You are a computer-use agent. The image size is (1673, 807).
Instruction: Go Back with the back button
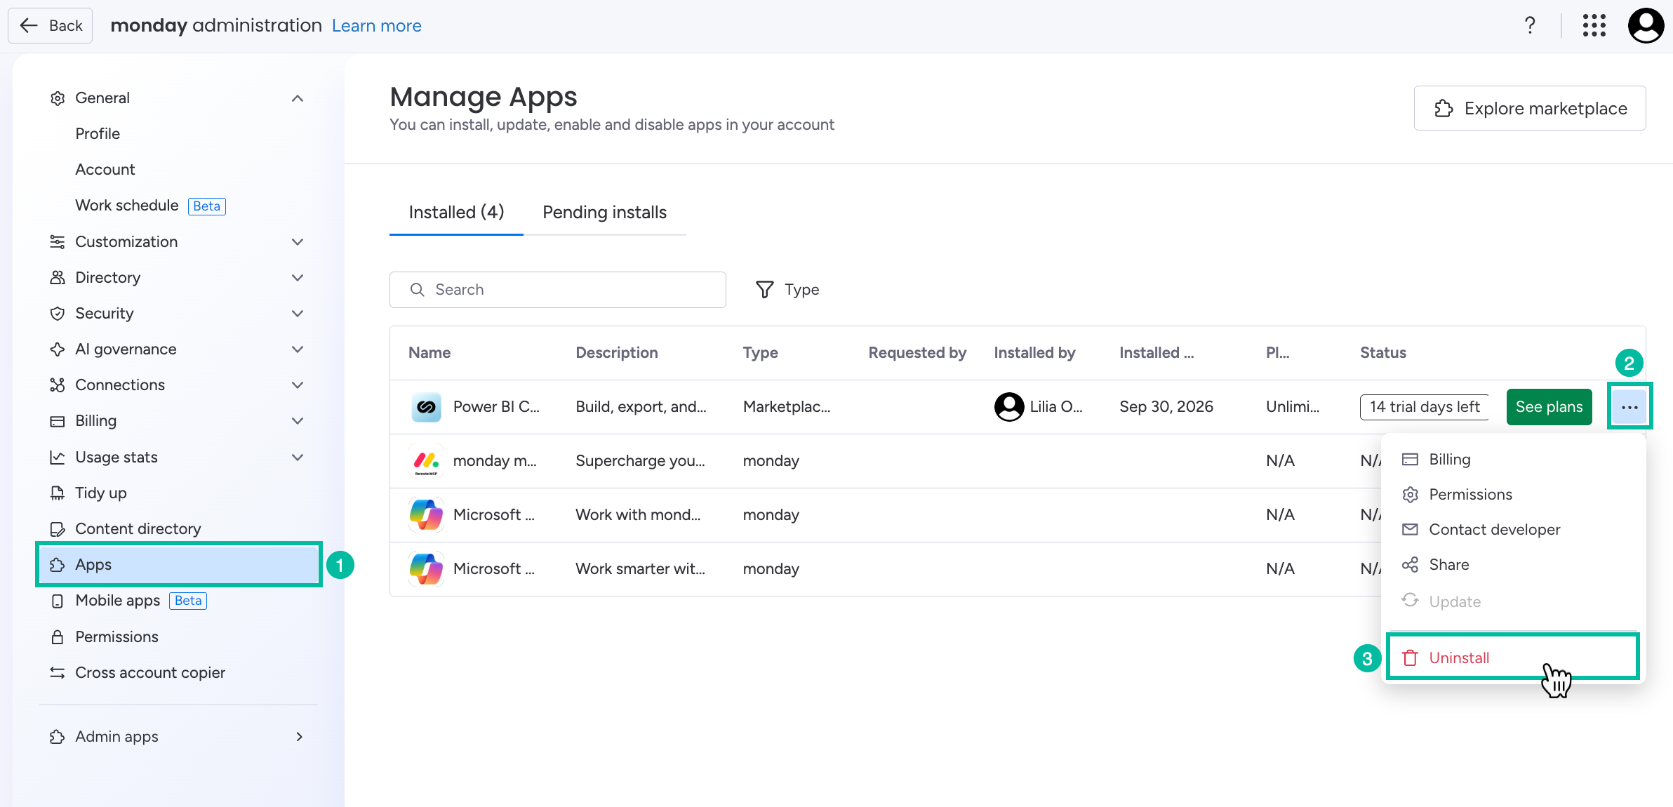51,25
